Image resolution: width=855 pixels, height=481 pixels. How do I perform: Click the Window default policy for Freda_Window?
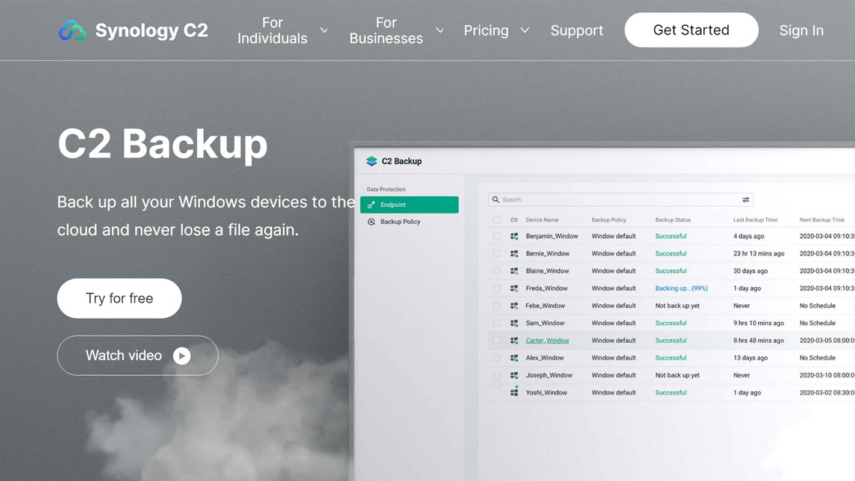(613, 289)
